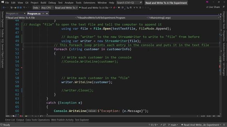Open the Main(string[] args) member dropdown
This screenshot has height=127, width=227.
(x=184, y=18)
